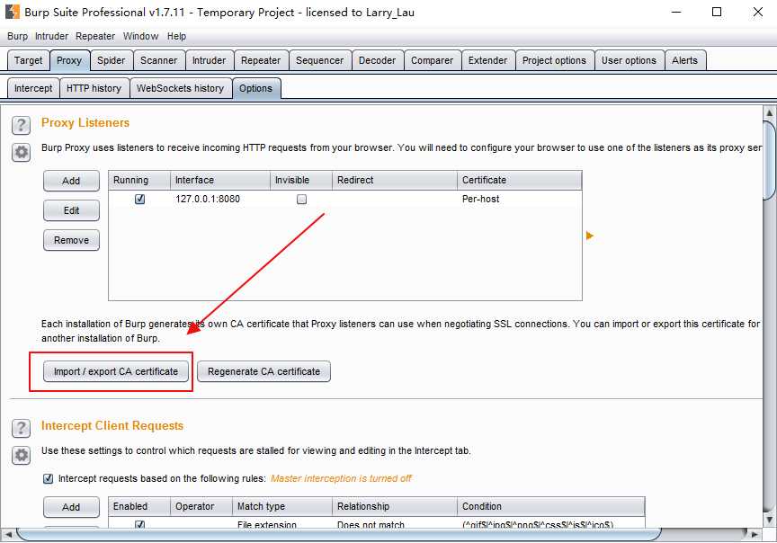Click Import / export CA certificate button
This screenshot has width=777, height=543.
click(x=116, y=371)
